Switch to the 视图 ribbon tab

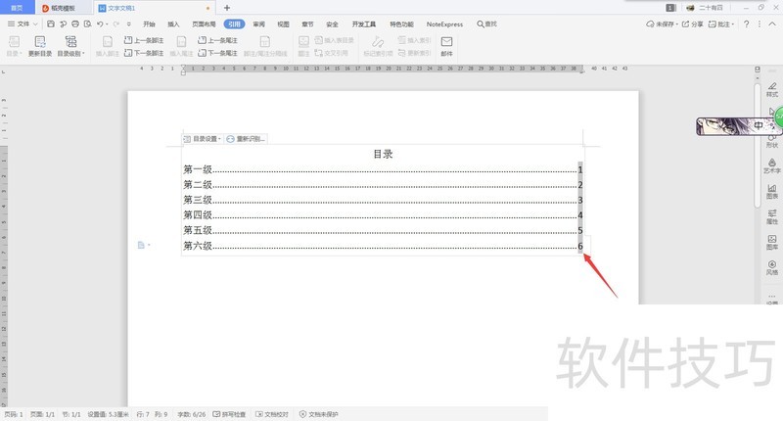pos(283,23)
